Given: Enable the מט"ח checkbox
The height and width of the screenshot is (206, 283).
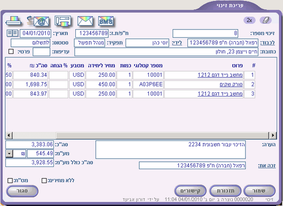Looking at the screenshot, I should (10, 180).
